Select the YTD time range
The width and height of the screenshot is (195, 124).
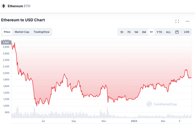tap(159, 32)
